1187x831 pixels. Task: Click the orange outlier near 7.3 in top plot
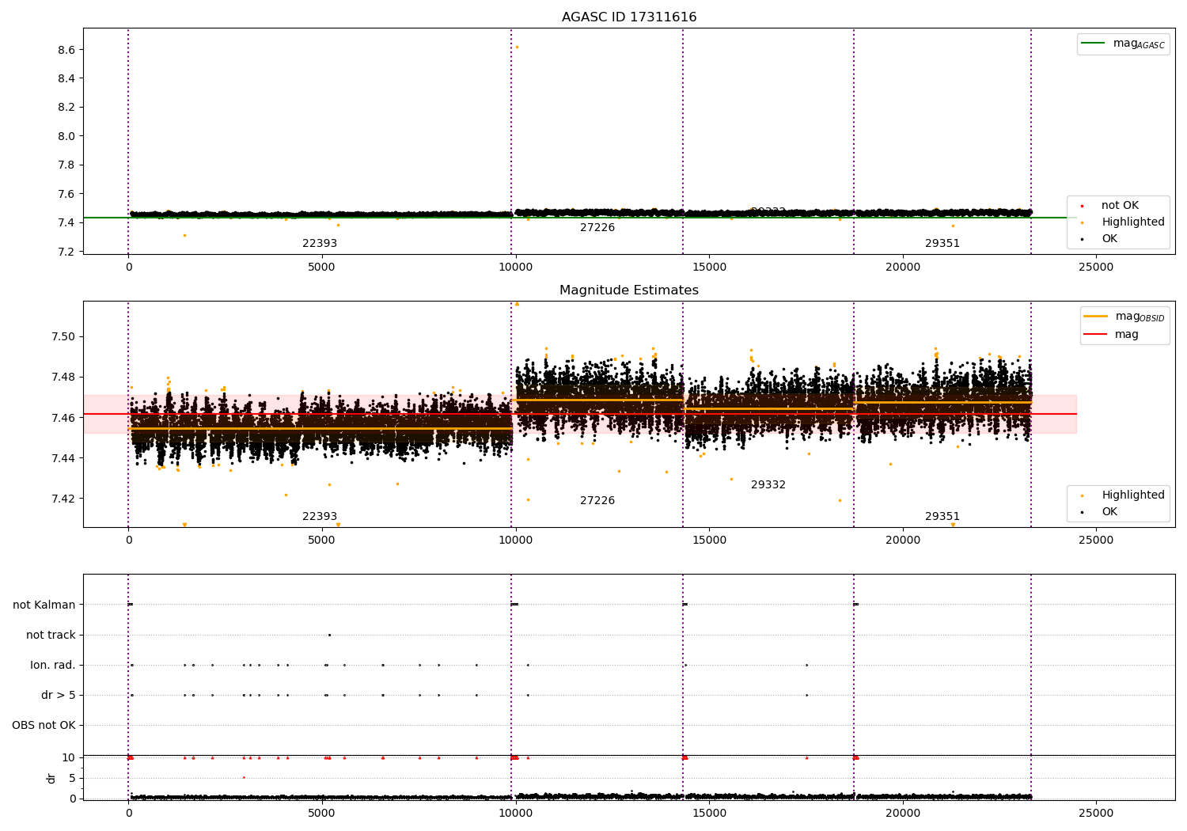pyautogui.click(x=184, y=235)
